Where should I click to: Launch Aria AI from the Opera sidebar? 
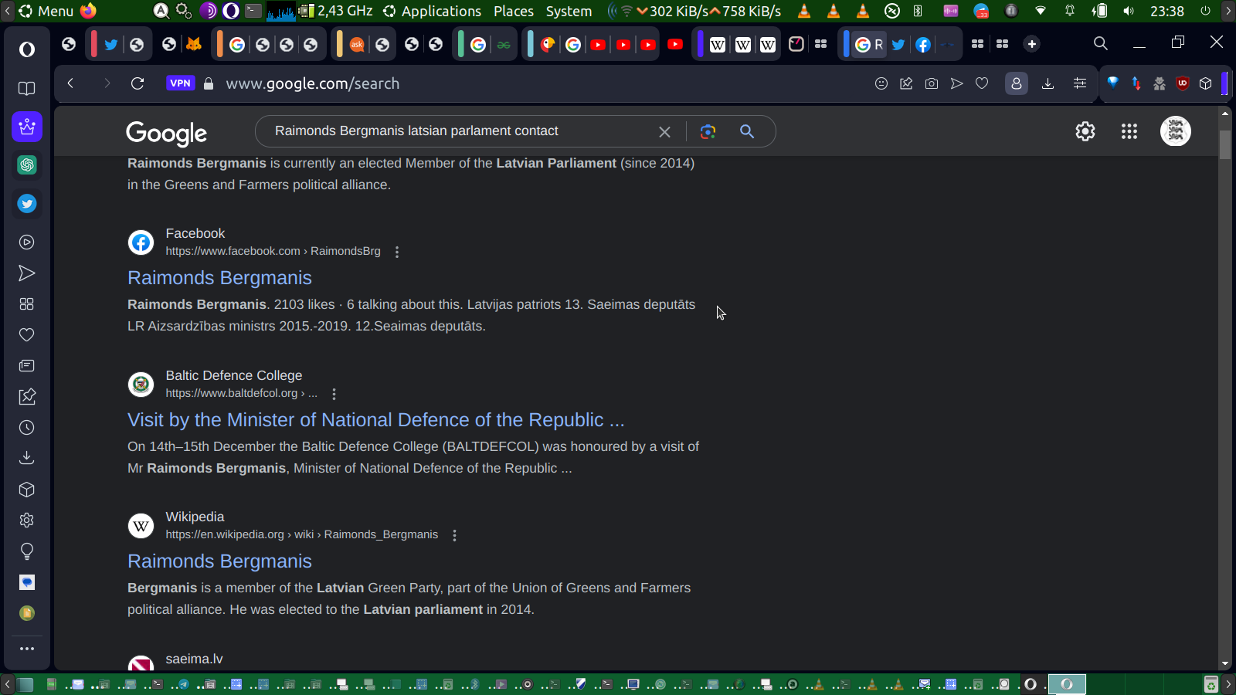[x=27, y=127]
